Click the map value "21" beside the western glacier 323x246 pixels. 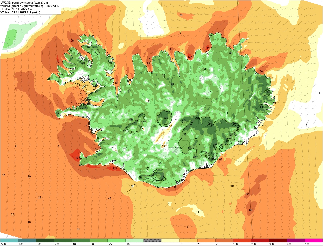click(143, 128)
